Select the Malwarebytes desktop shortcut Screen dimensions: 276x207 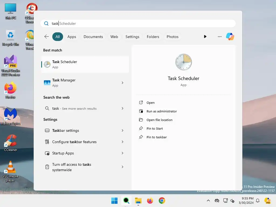(11, 116)
